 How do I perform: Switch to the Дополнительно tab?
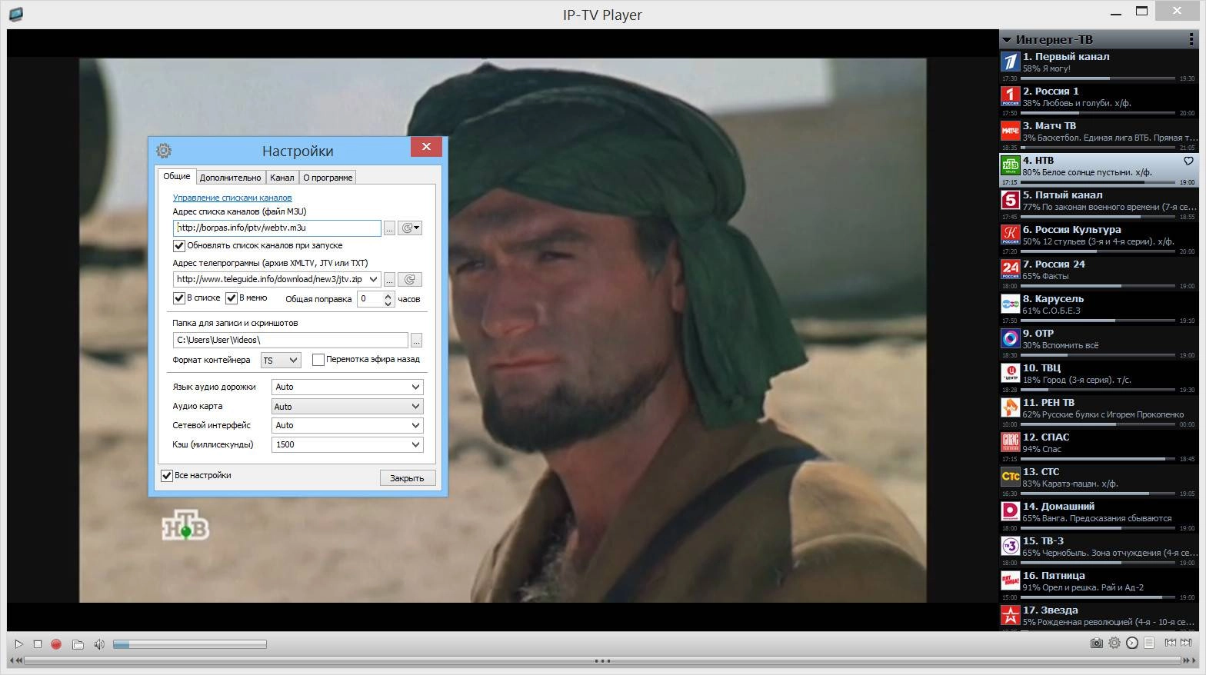pyautogui.click(x=231, y=178)
